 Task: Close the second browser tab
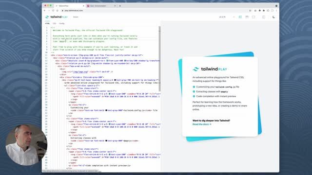click(x=115, y=6)
